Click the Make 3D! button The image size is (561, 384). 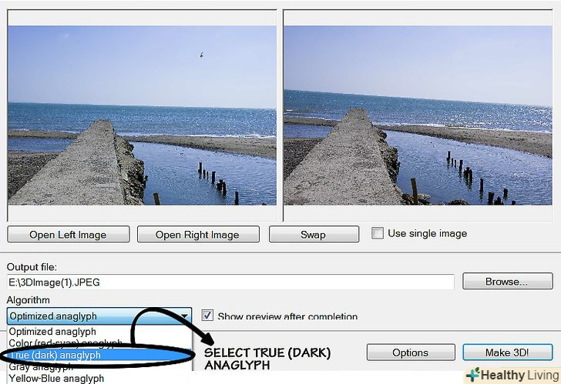pyautogui.click(x=507, y=352)
